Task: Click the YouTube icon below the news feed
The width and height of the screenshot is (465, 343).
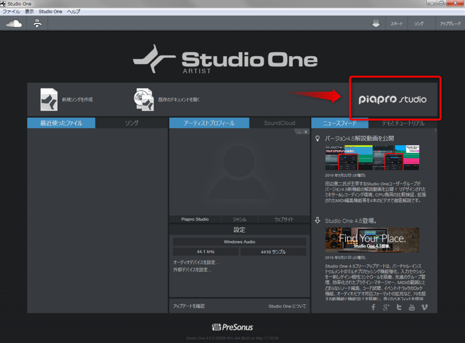Action: (411, 307)
